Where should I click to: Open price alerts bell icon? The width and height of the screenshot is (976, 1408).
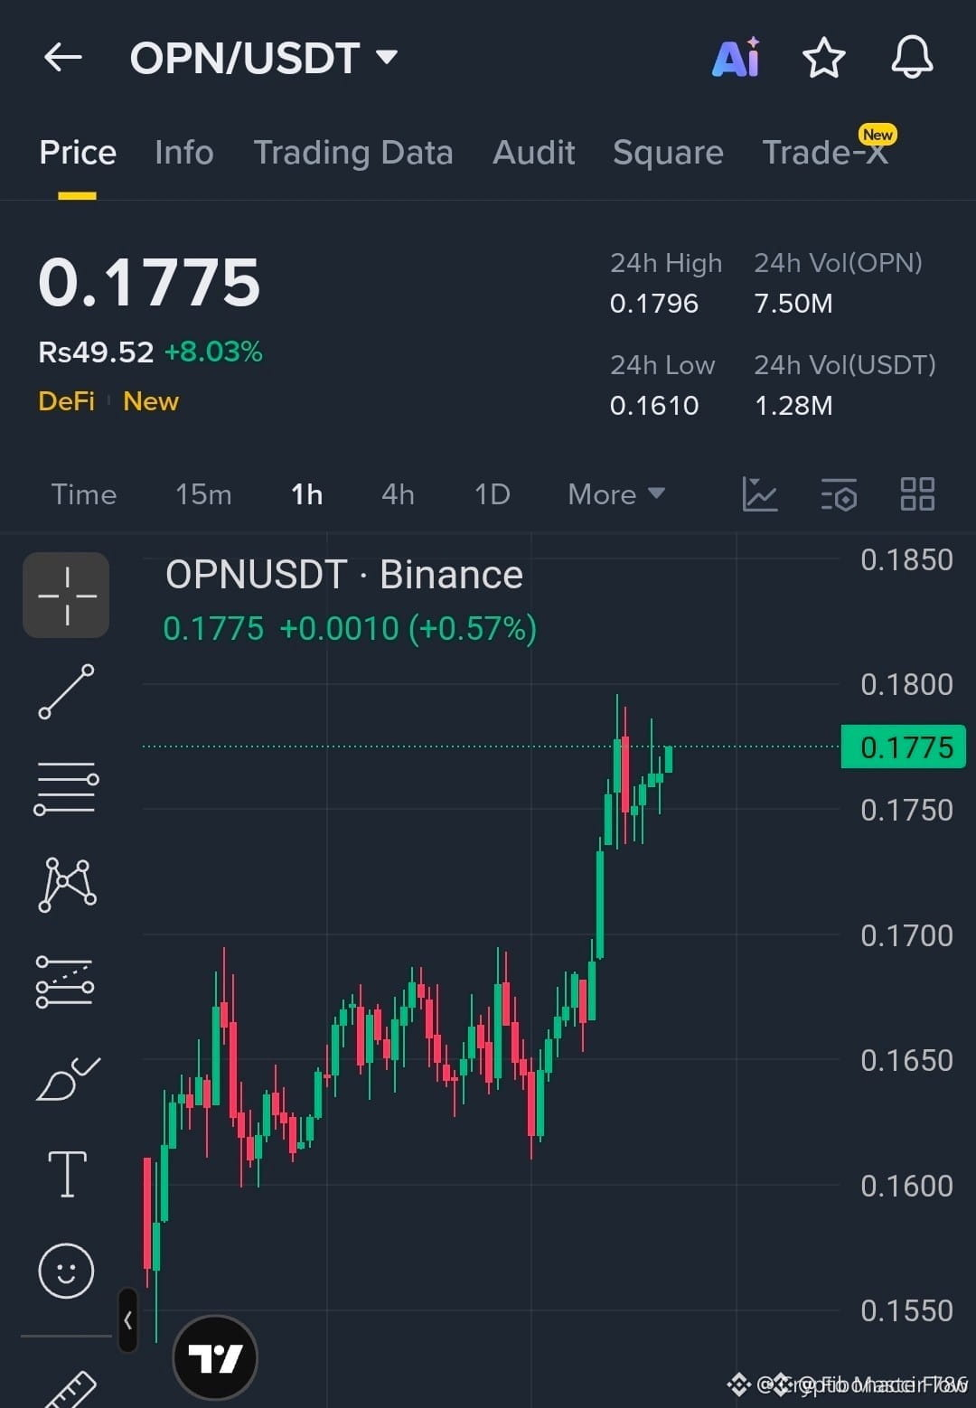[912, 58]
